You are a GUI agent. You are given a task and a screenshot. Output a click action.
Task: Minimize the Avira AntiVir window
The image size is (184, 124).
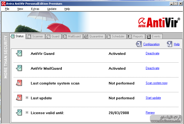(x=171, y=4)
